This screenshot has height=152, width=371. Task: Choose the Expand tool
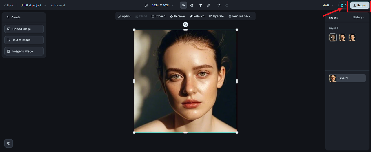[158, 16]
